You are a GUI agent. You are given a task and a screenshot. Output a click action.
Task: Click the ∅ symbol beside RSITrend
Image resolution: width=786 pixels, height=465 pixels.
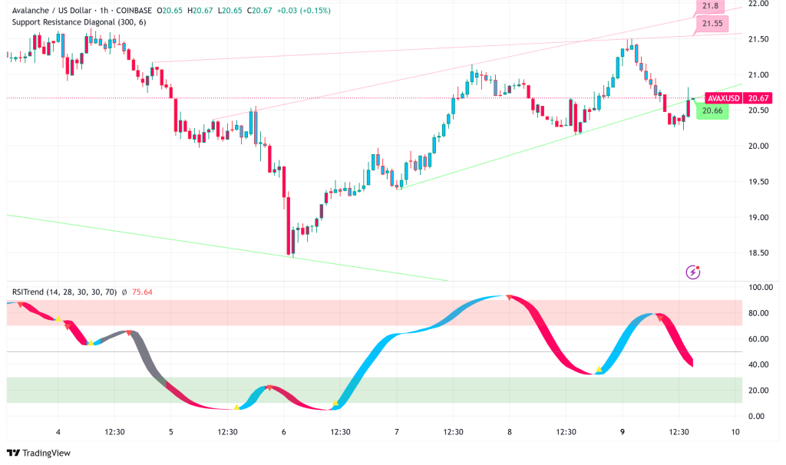(124, 292)
